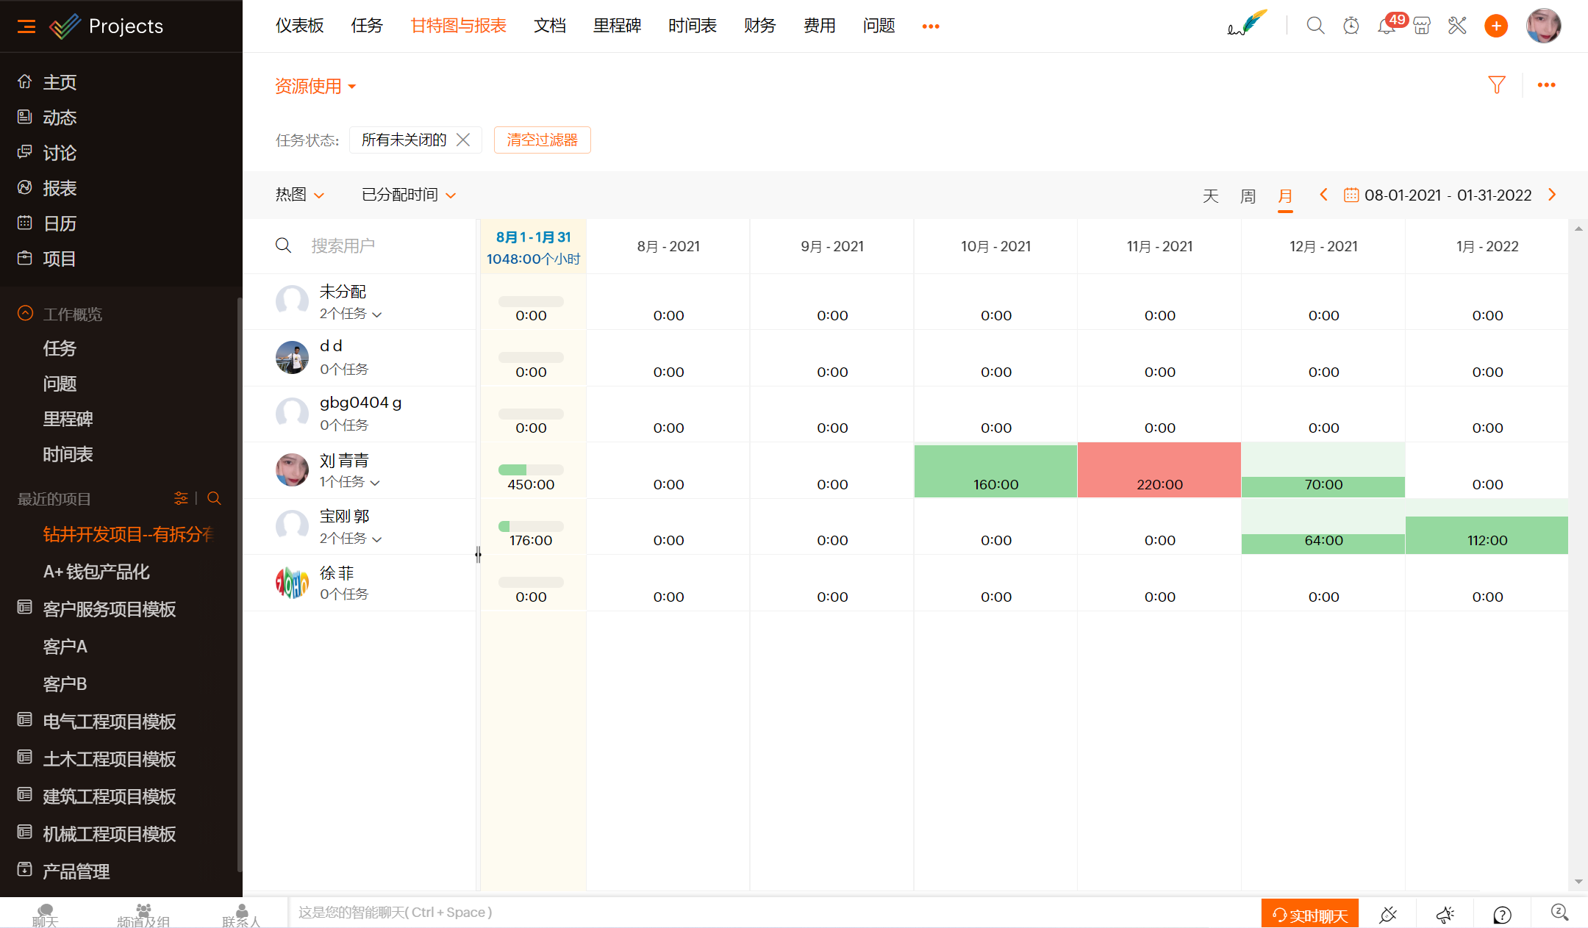Open the filter funnel icon
1588x928 pixels.
point(1496,85)
